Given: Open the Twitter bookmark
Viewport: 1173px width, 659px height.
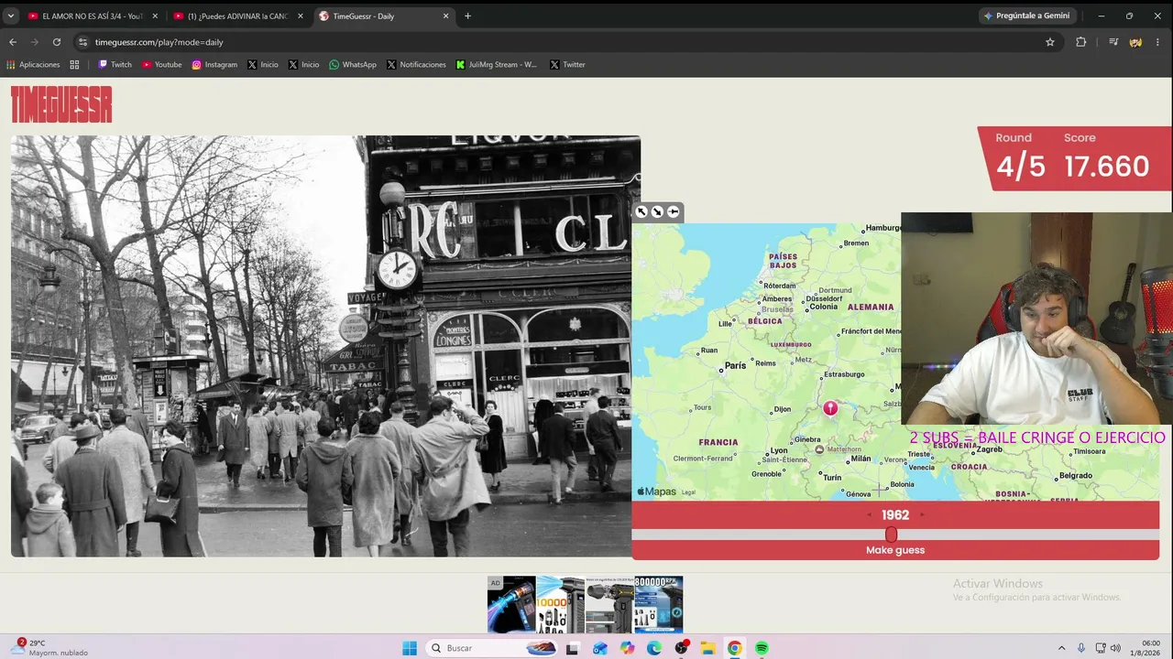Looking at the screenshot, I should point(567,65).
